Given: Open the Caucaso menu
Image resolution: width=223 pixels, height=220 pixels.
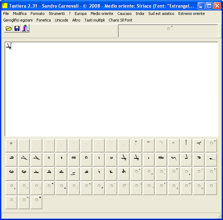Looking at the screenshot, I should click(125, 14).
